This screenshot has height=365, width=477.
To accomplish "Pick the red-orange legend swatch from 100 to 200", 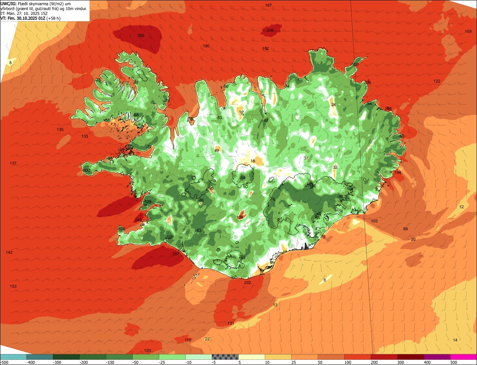I will pos(358,357).
